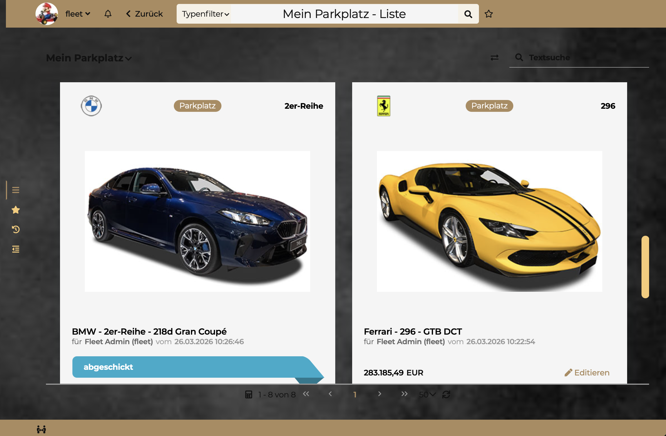
Task: Click the 1 - 8 von 8 count
Action: (277, 395)
